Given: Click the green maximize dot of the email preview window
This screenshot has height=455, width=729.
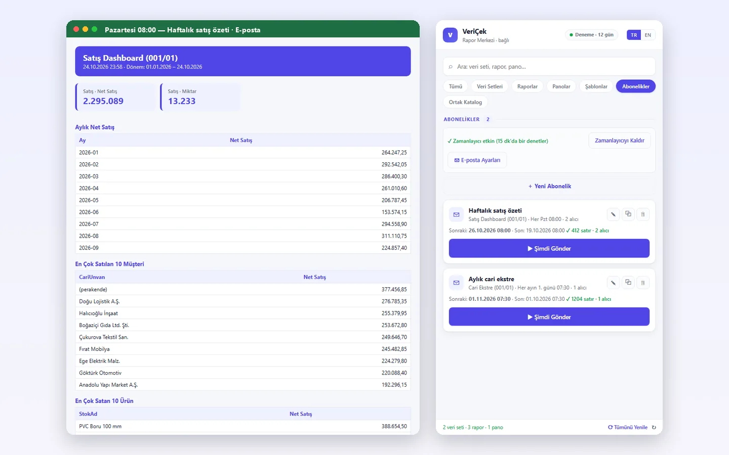Looking at the screenshot, I should coord(94,29).
